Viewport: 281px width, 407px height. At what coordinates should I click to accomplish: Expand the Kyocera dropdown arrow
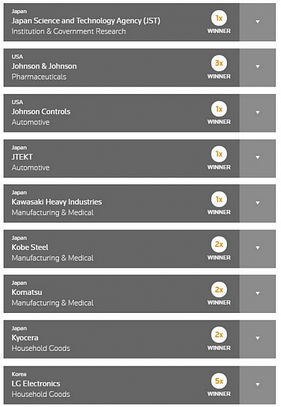(x=257, y=339)
